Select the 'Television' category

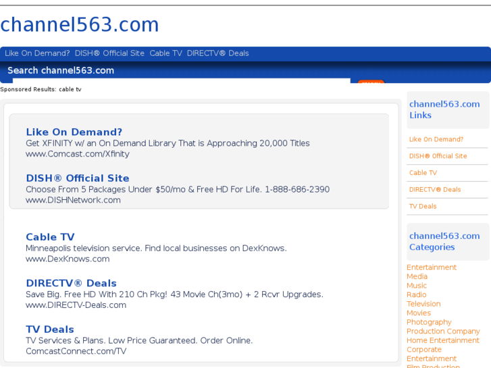[x=423, y=304]
